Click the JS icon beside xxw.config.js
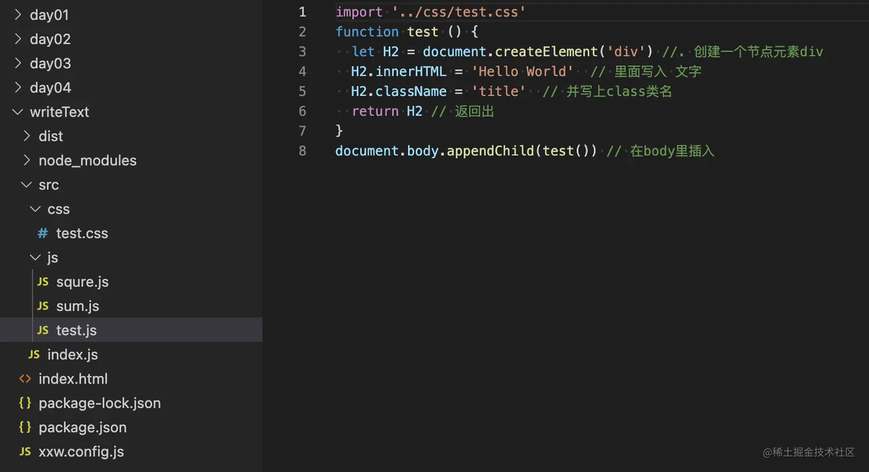The image size is (869, 472). 25,451
